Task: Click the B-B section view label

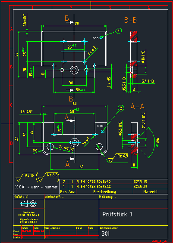Action: click(x=131, y=20)
